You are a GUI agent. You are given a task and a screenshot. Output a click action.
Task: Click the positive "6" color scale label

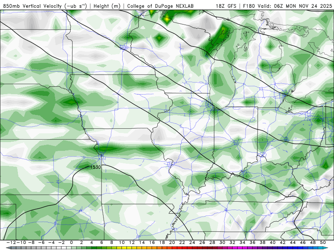click(101, 242)
